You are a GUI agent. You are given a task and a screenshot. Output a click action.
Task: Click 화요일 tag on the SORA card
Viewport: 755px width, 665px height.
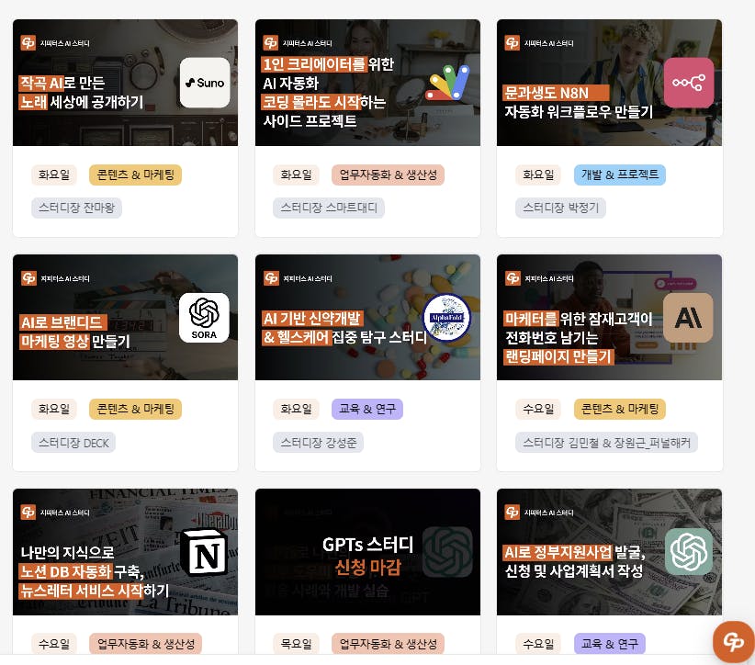pos(54,410)
